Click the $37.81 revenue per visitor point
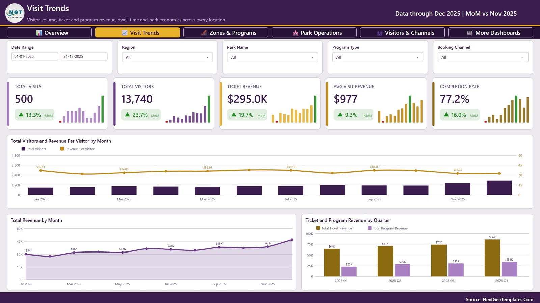Viewport: 540px width, 303px height. click(41, 171)
